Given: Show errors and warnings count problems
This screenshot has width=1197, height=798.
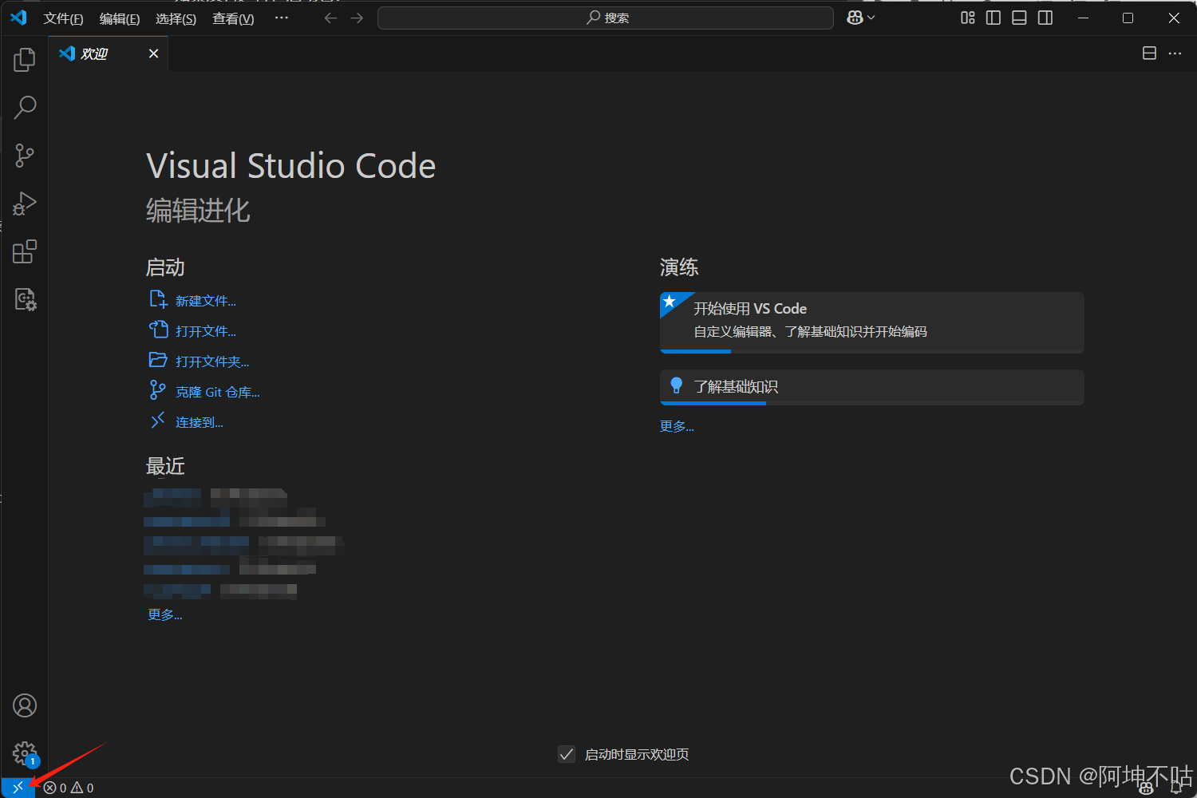Looking at the screenshot, I should coord(69,788).
